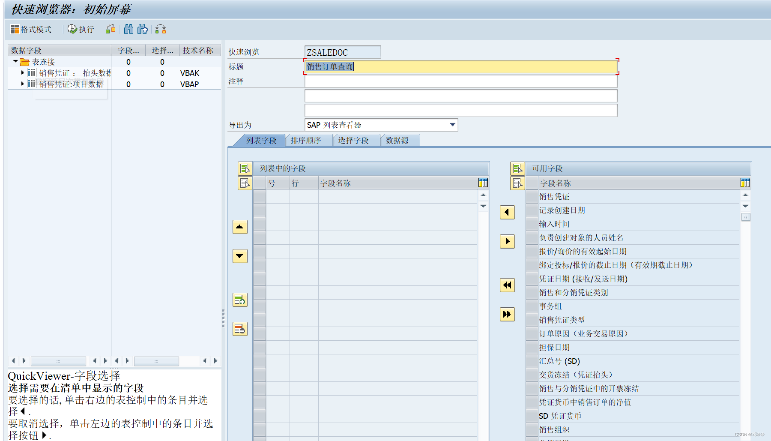Open column configuration icon of 可用字段 table
This screenshot has height=441, width=771.
click(745, 183)
